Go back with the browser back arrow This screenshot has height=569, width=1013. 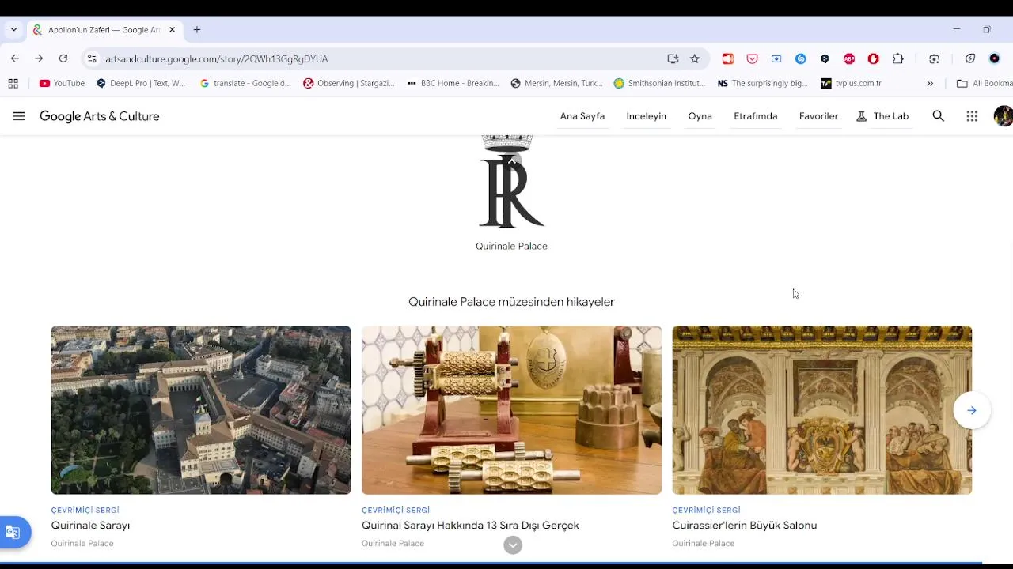tap(15, 58)
